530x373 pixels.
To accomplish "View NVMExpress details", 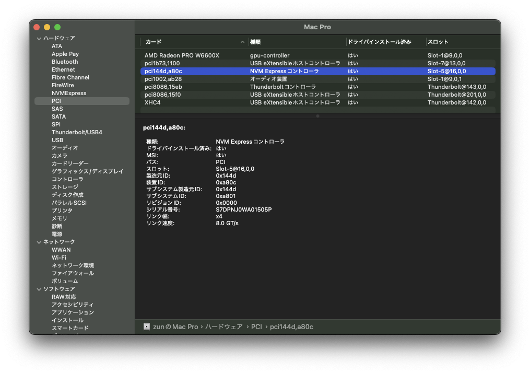I will 69,93.
